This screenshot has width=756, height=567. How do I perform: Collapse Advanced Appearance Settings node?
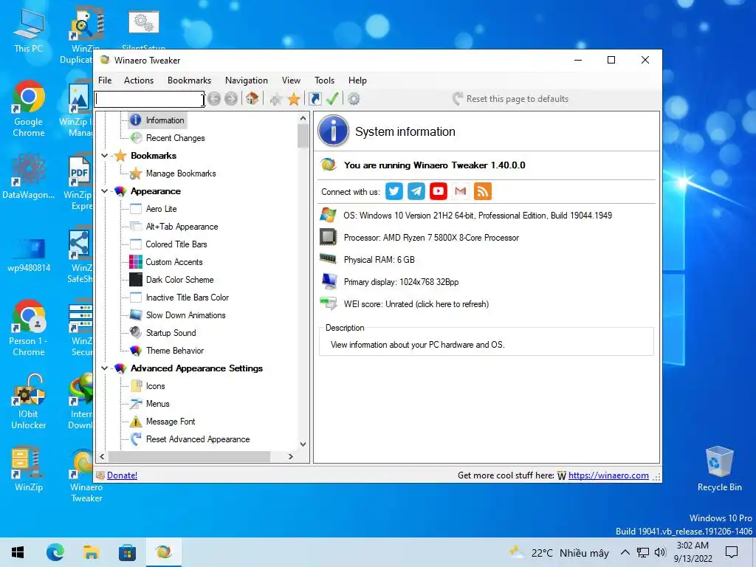(x=105, y=368)
